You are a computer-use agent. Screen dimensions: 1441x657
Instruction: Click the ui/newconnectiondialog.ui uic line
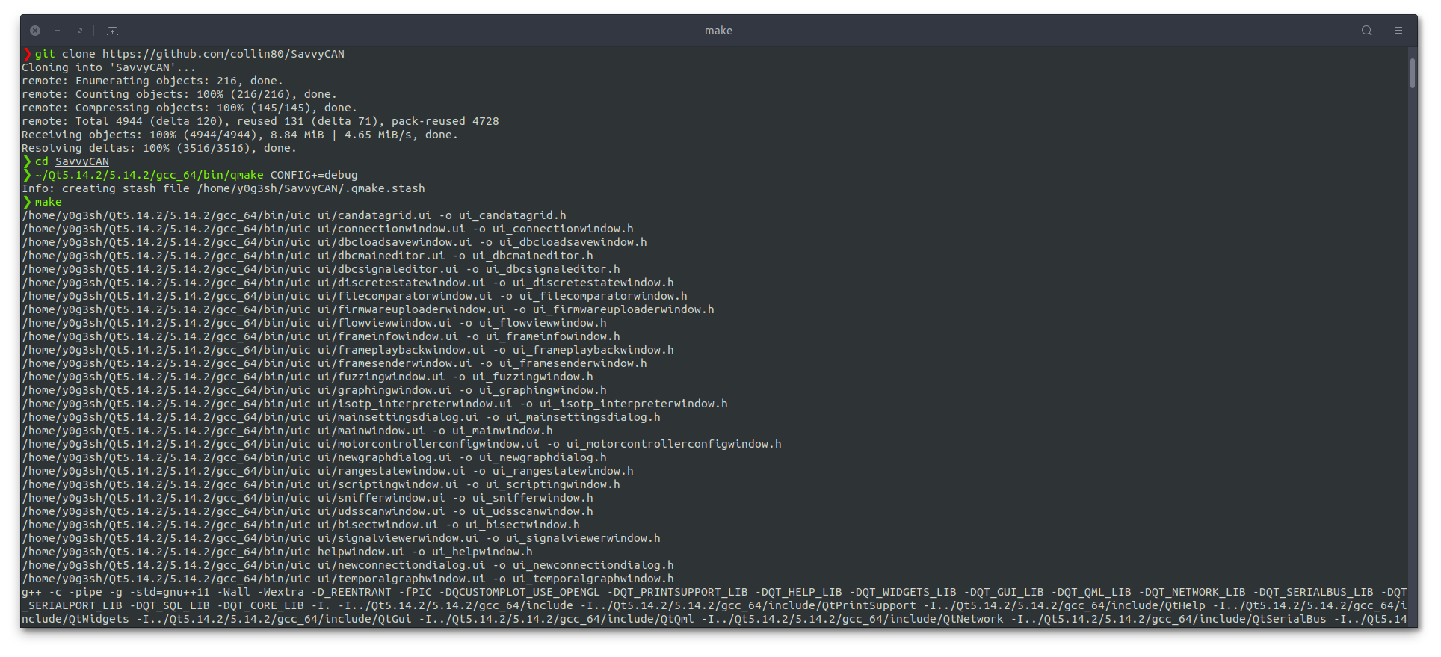(x=348, y=565)
